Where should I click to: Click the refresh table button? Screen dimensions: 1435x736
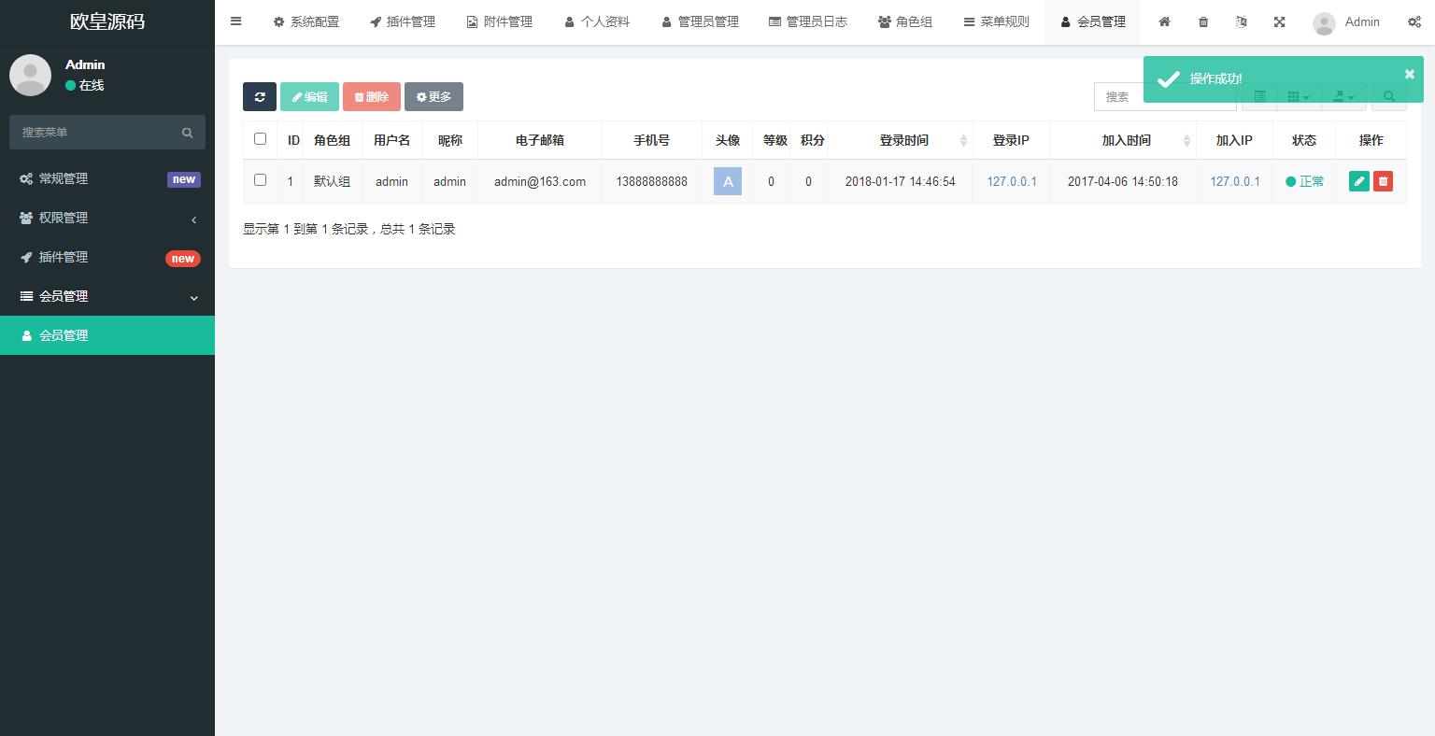pos(259,97)
